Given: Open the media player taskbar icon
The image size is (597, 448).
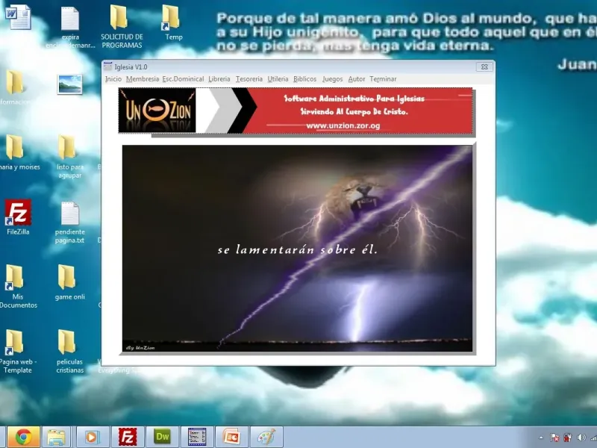Looking at the screenshot, I should coord(91,437).
